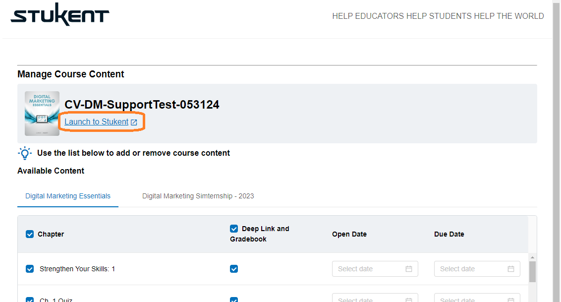Click the Manage Course Content heading

pyautogui.click(x=71, y=74)
